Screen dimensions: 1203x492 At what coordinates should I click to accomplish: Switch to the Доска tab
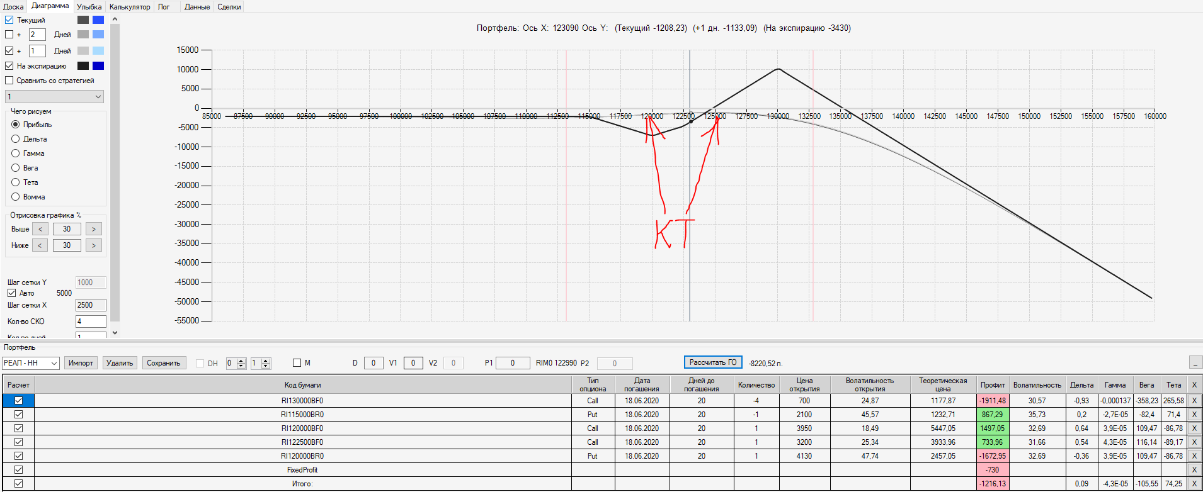tap(13, 7)
